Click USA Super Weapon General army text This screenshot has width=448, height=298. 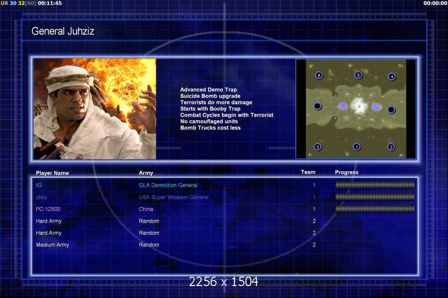(174, 197)
